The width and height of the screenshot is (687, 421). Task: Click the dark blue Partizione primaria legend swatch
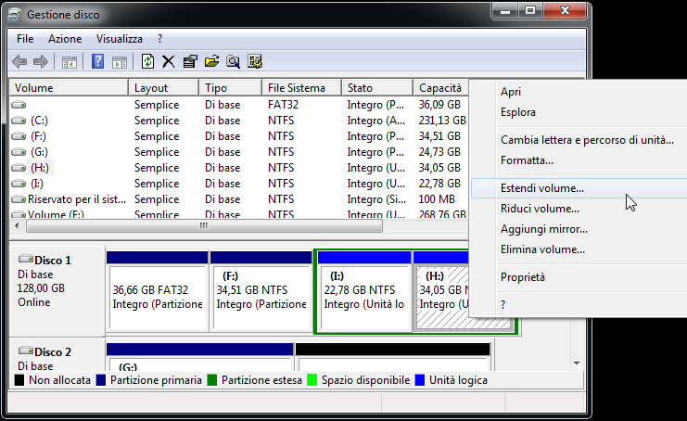point(101,380)
